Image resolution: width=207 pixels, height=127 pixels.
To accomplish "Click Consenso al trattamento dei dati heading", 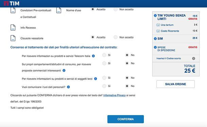I will click(x=64, y=47).
